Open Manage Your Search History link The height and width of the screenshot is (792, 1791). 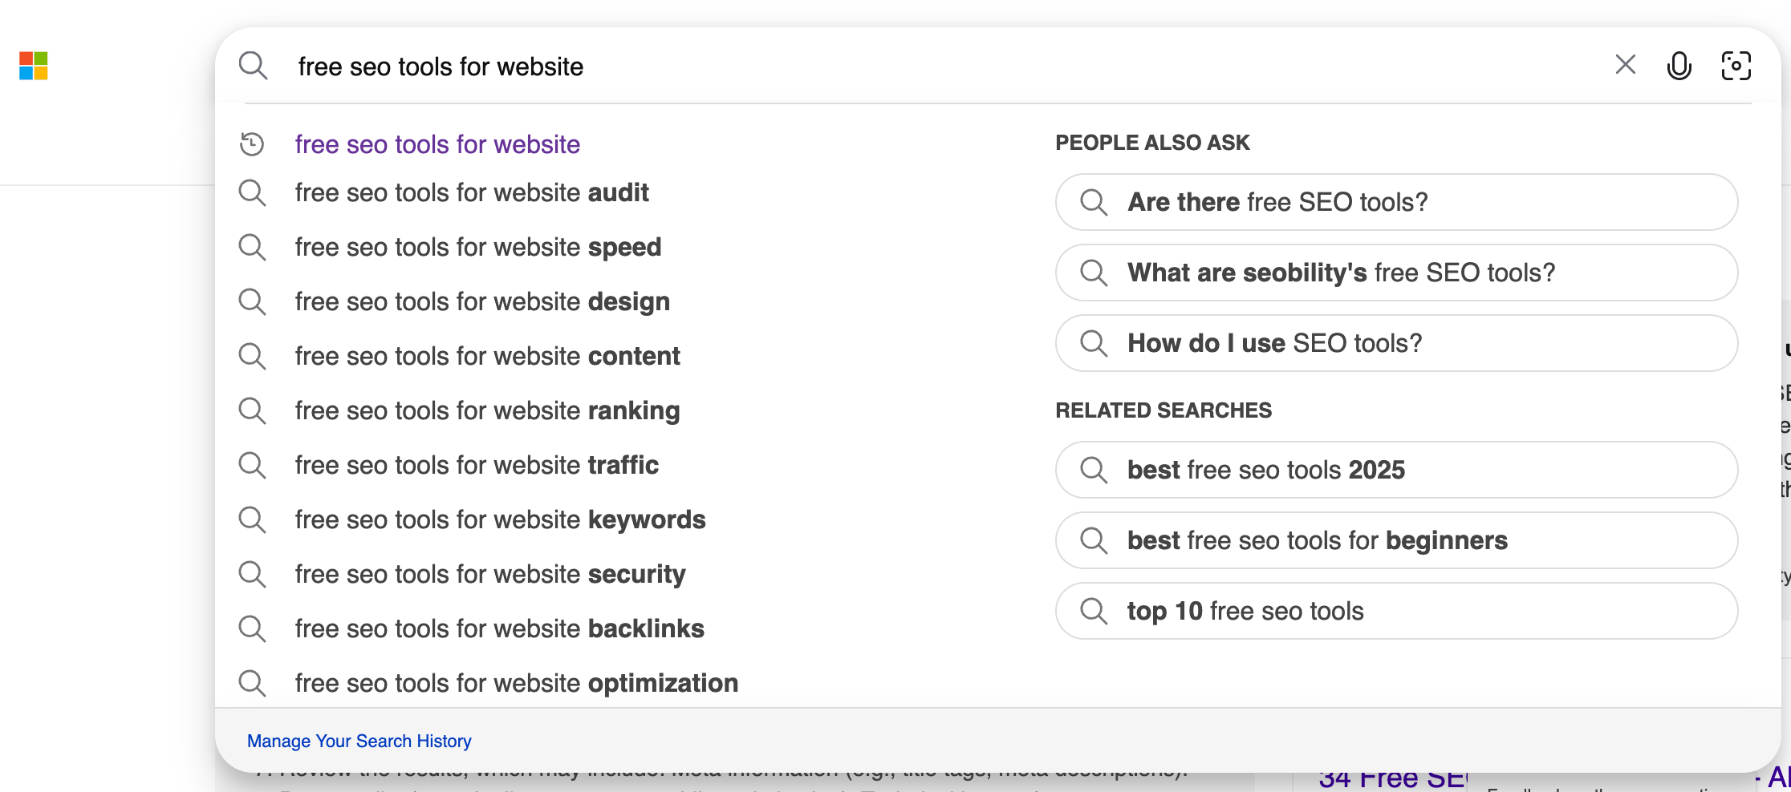click(x=359, y=741)
